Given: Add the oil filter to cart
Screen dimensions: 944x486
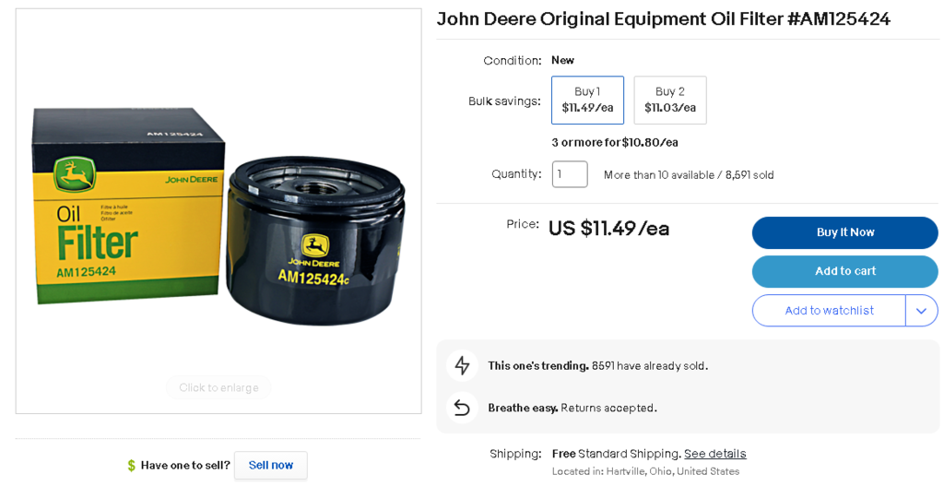Looking at the screenshot, I should click(x=844, y=271).
